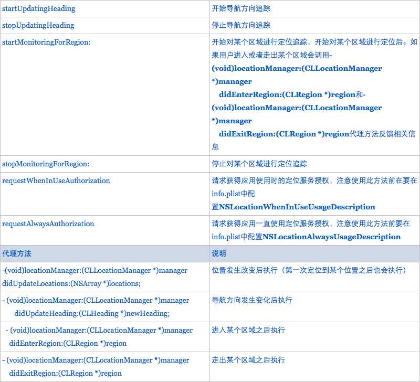Screen dimensions: 420x382
Task: Select the startMonitoringForRegion: method name
Action: point(46,43)
